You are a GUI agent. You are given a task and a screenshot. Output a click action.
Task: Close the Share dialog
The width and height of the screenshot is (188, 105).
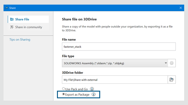[x=181, y=8]
